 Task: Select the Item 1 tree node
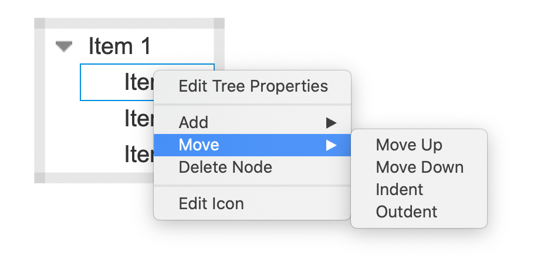tap(120, 46)
